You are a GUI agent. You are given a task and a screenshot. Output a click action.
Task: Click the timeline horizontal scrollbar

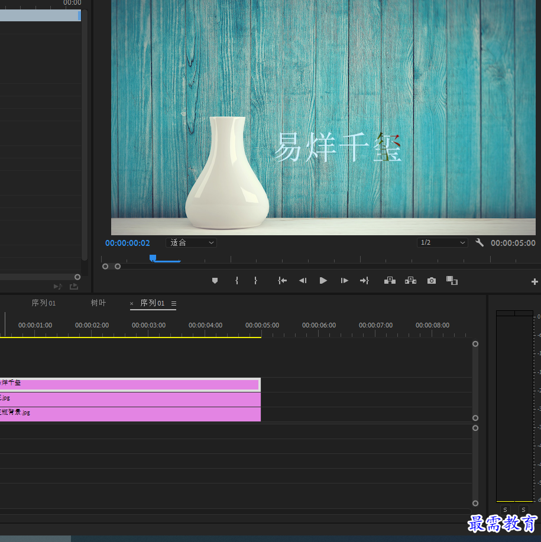[x=235, y=512]
